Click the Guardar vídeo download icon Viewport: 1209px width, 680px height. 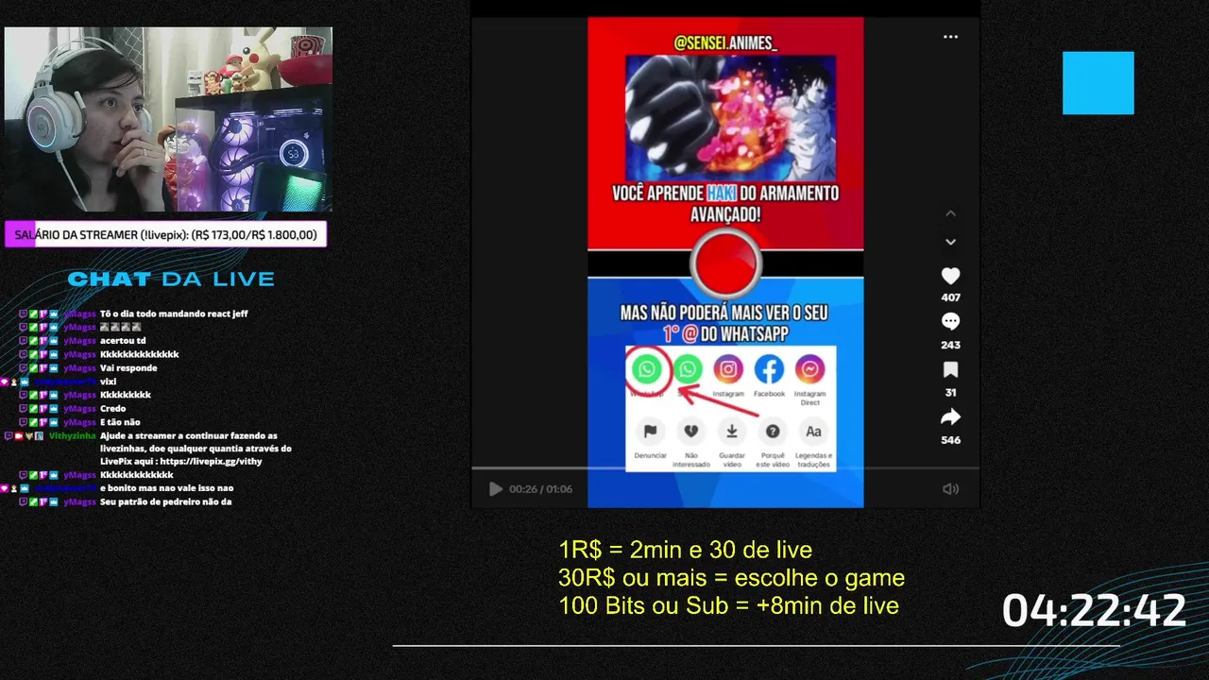(x=731, y=432)
